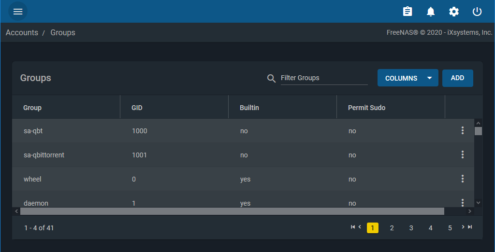Select page 1 in pagination

coord(373,228)
